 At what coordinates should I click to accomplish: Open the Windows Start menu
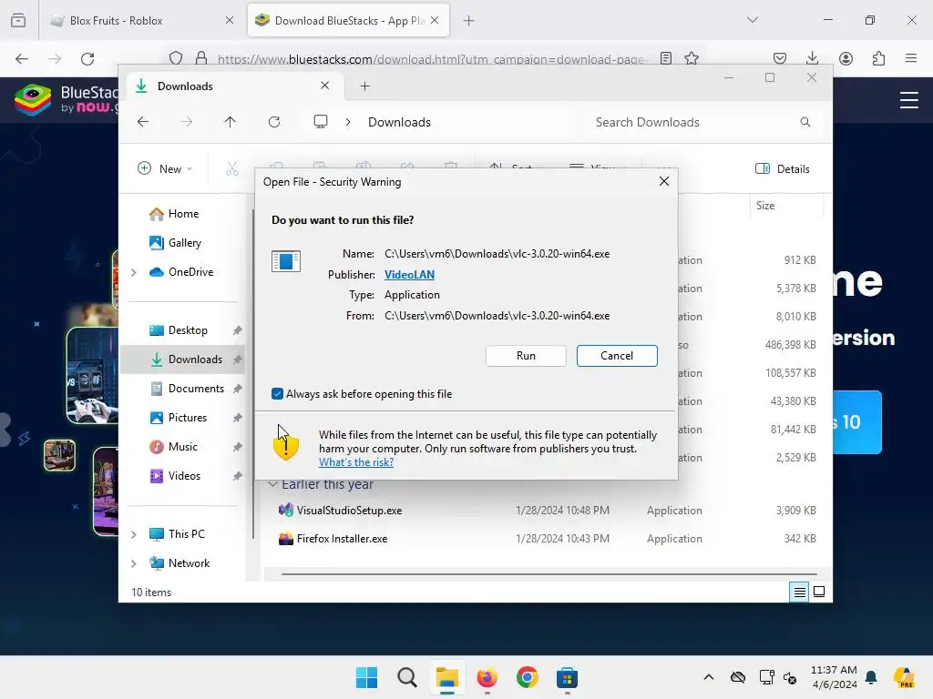(366, 677)
